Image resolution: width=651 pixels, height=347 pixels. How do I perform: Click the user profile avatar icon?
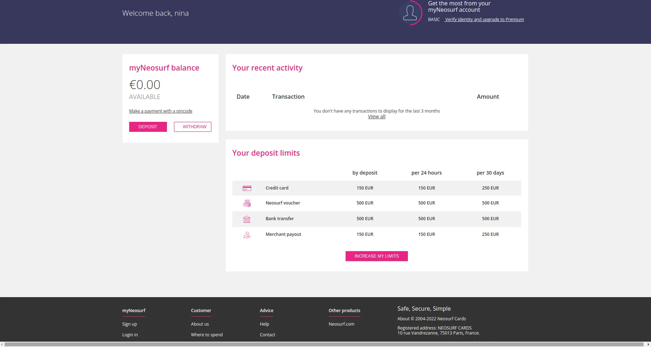[x=410, y=13]
